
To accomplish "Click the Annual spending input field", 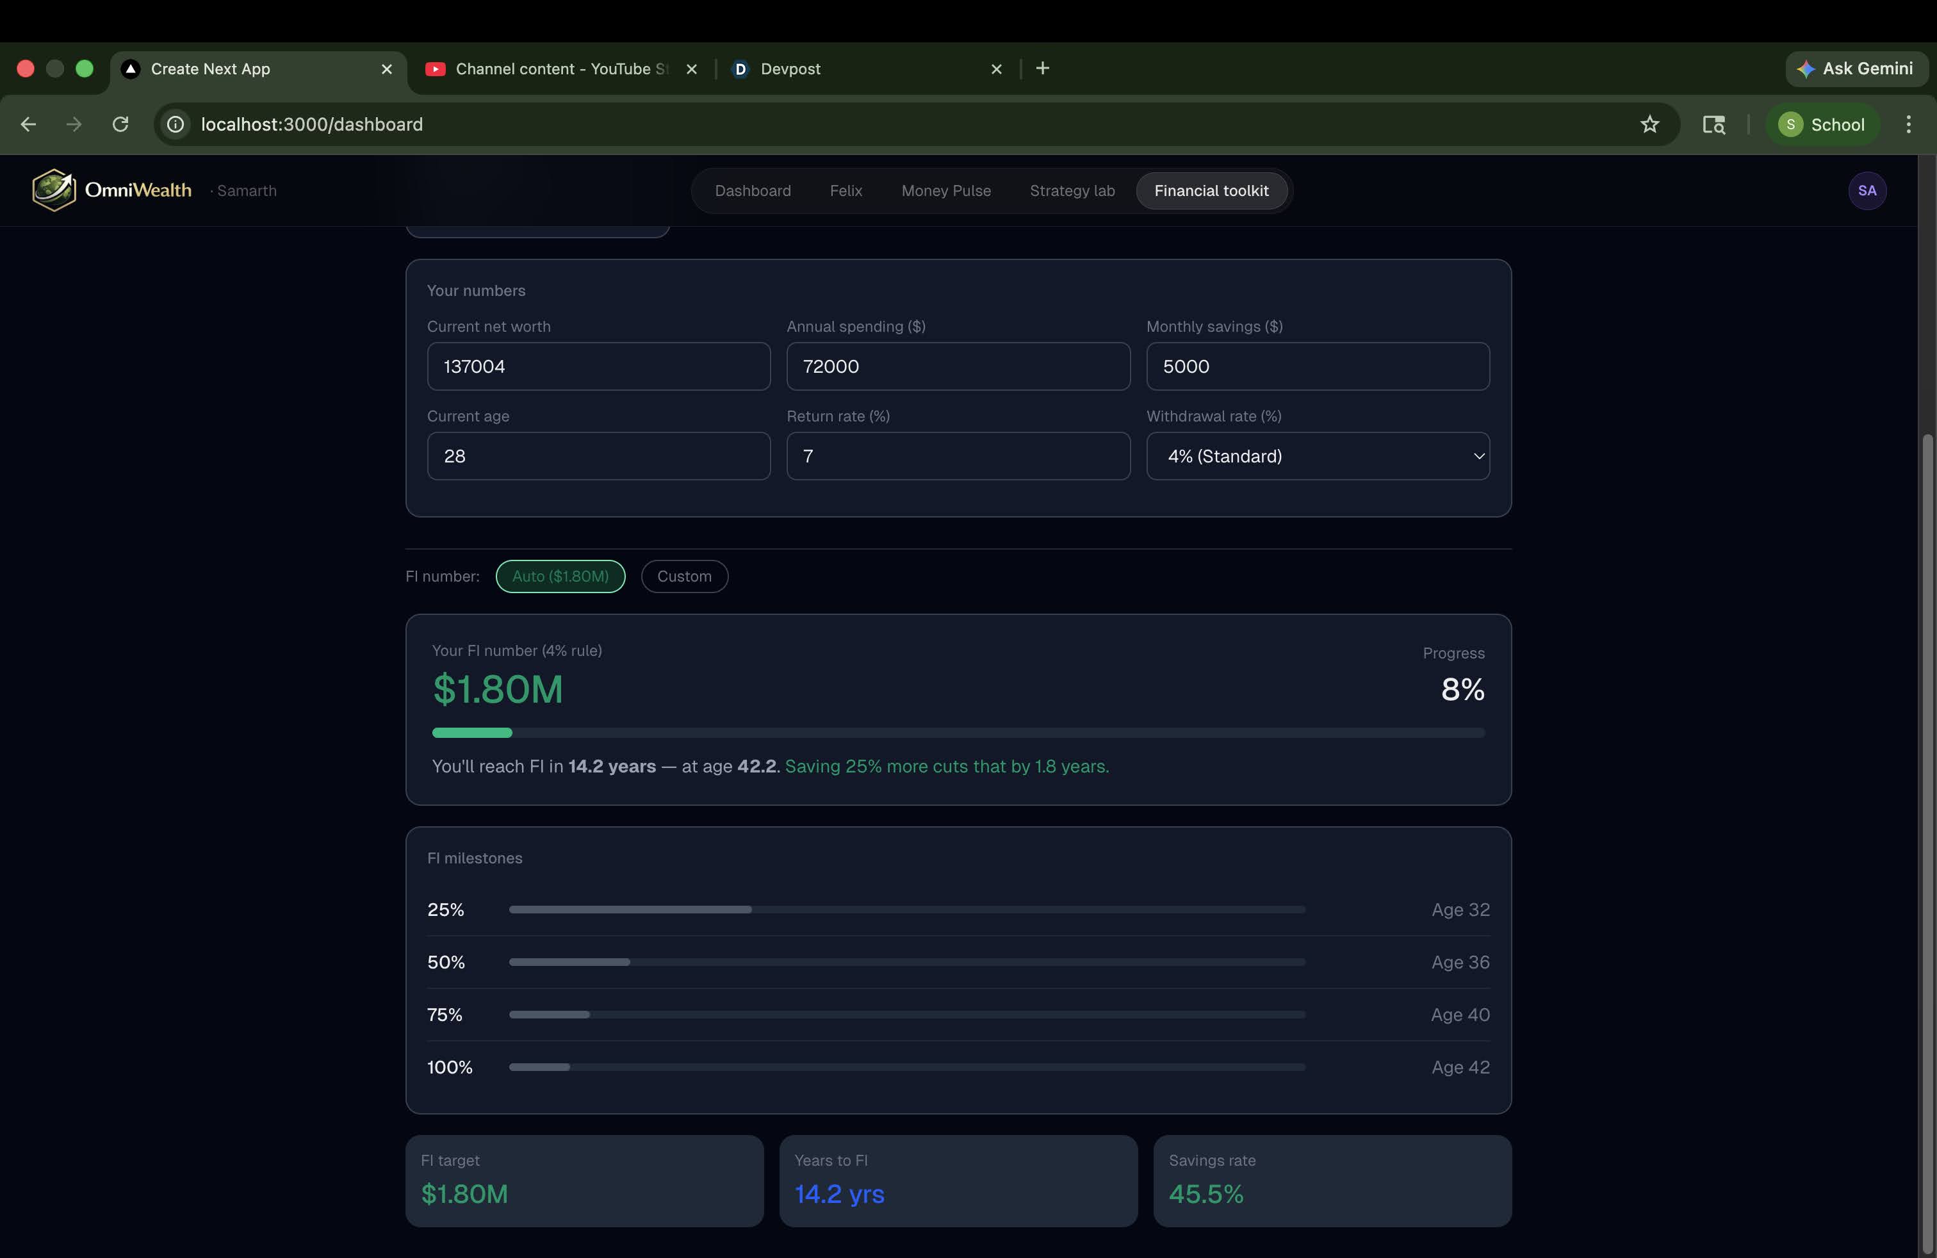I will pyautogui.click(x=957, y=366).
